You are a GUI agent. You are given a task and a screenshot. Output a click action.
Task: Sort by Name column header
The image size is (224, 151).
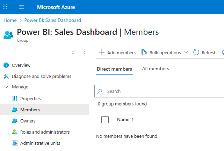coord(123,120)
